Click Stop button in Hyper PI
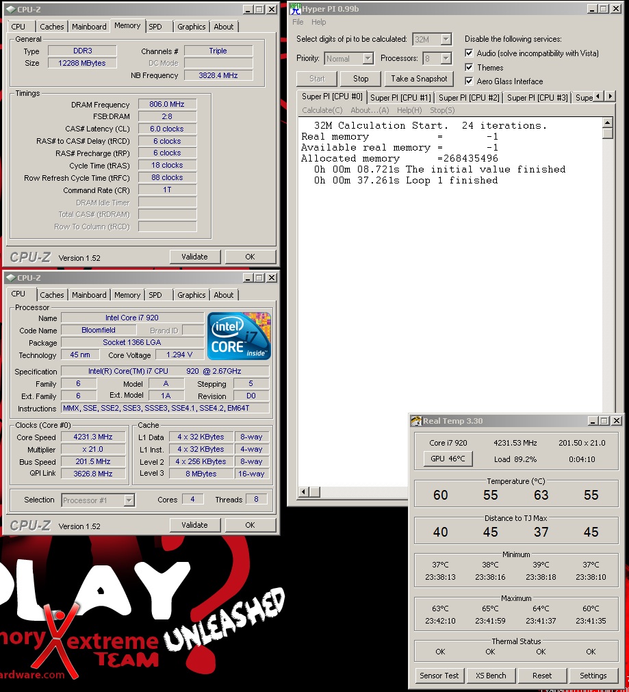The image size is (629, 692). [x=361, y=79]
